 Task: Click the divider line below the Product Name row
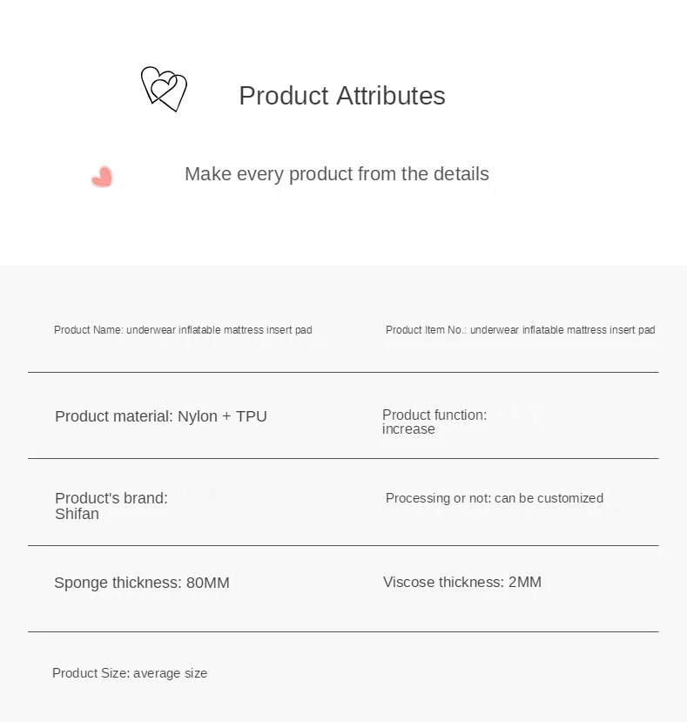[343, 372]
